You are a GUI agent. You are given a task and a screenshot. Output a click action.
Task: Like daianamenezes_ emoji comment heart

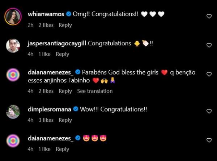point(209,140)
